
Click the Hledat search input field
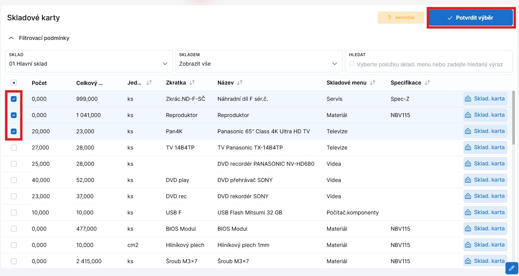[x=429, y=61]
